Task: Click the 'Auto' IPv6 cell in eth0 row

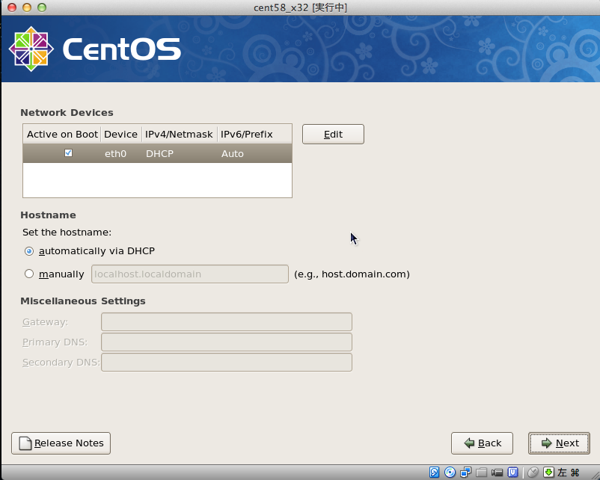Action: point(232,154)
